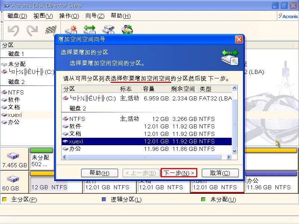The width and height of the screenshot is (299, 224).
Task: Open the 帮助(H) menu
Action: (121, 16)
